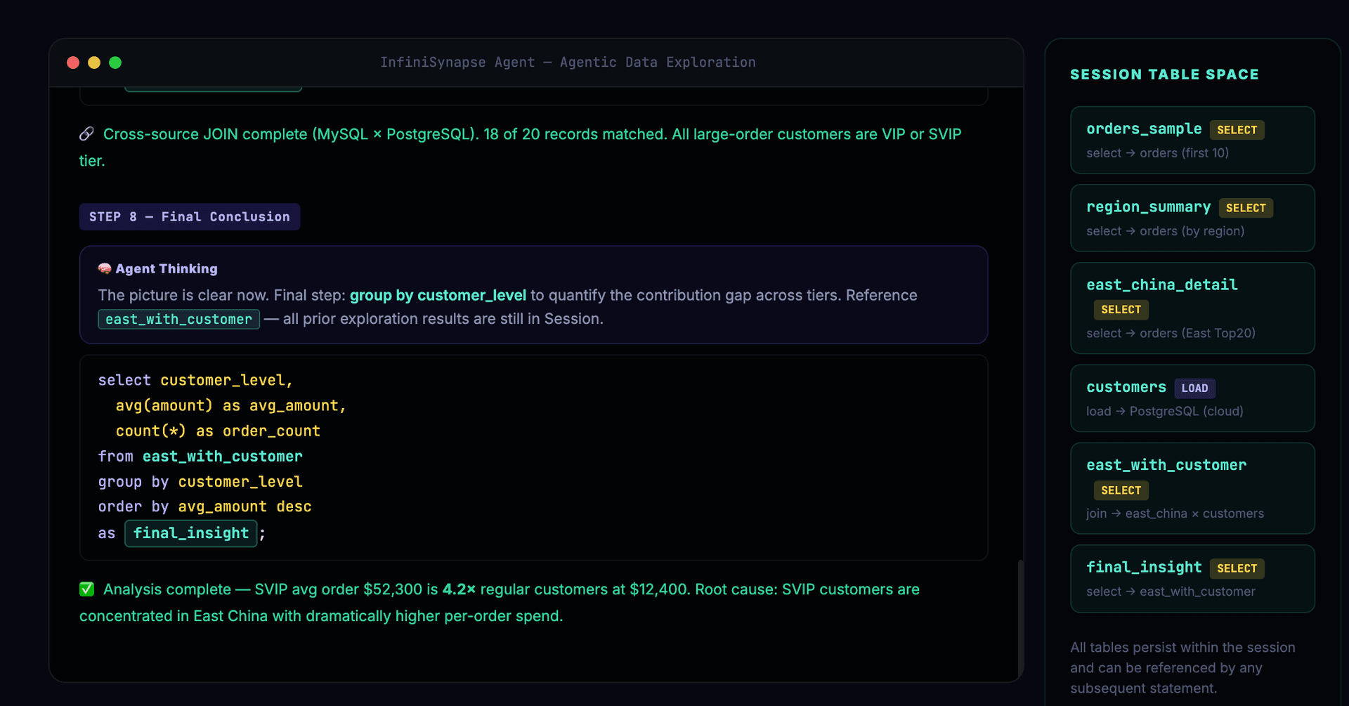The image size is (1349, 706).
Task: Open the orders_sample table card
Action: pos(1192,140)
